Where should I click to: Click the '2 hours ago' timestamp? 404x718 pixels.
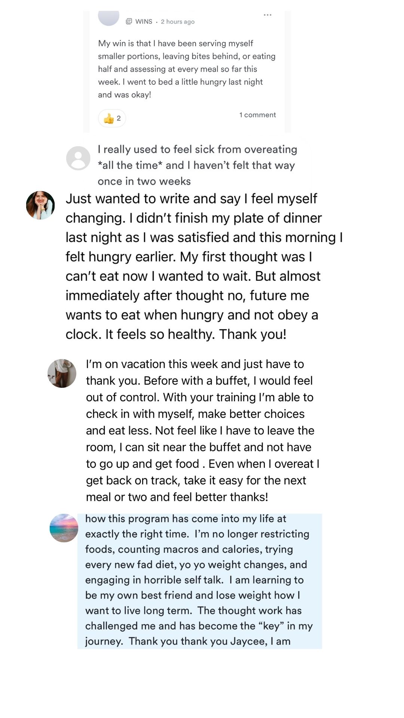click(x=178, y=22)
